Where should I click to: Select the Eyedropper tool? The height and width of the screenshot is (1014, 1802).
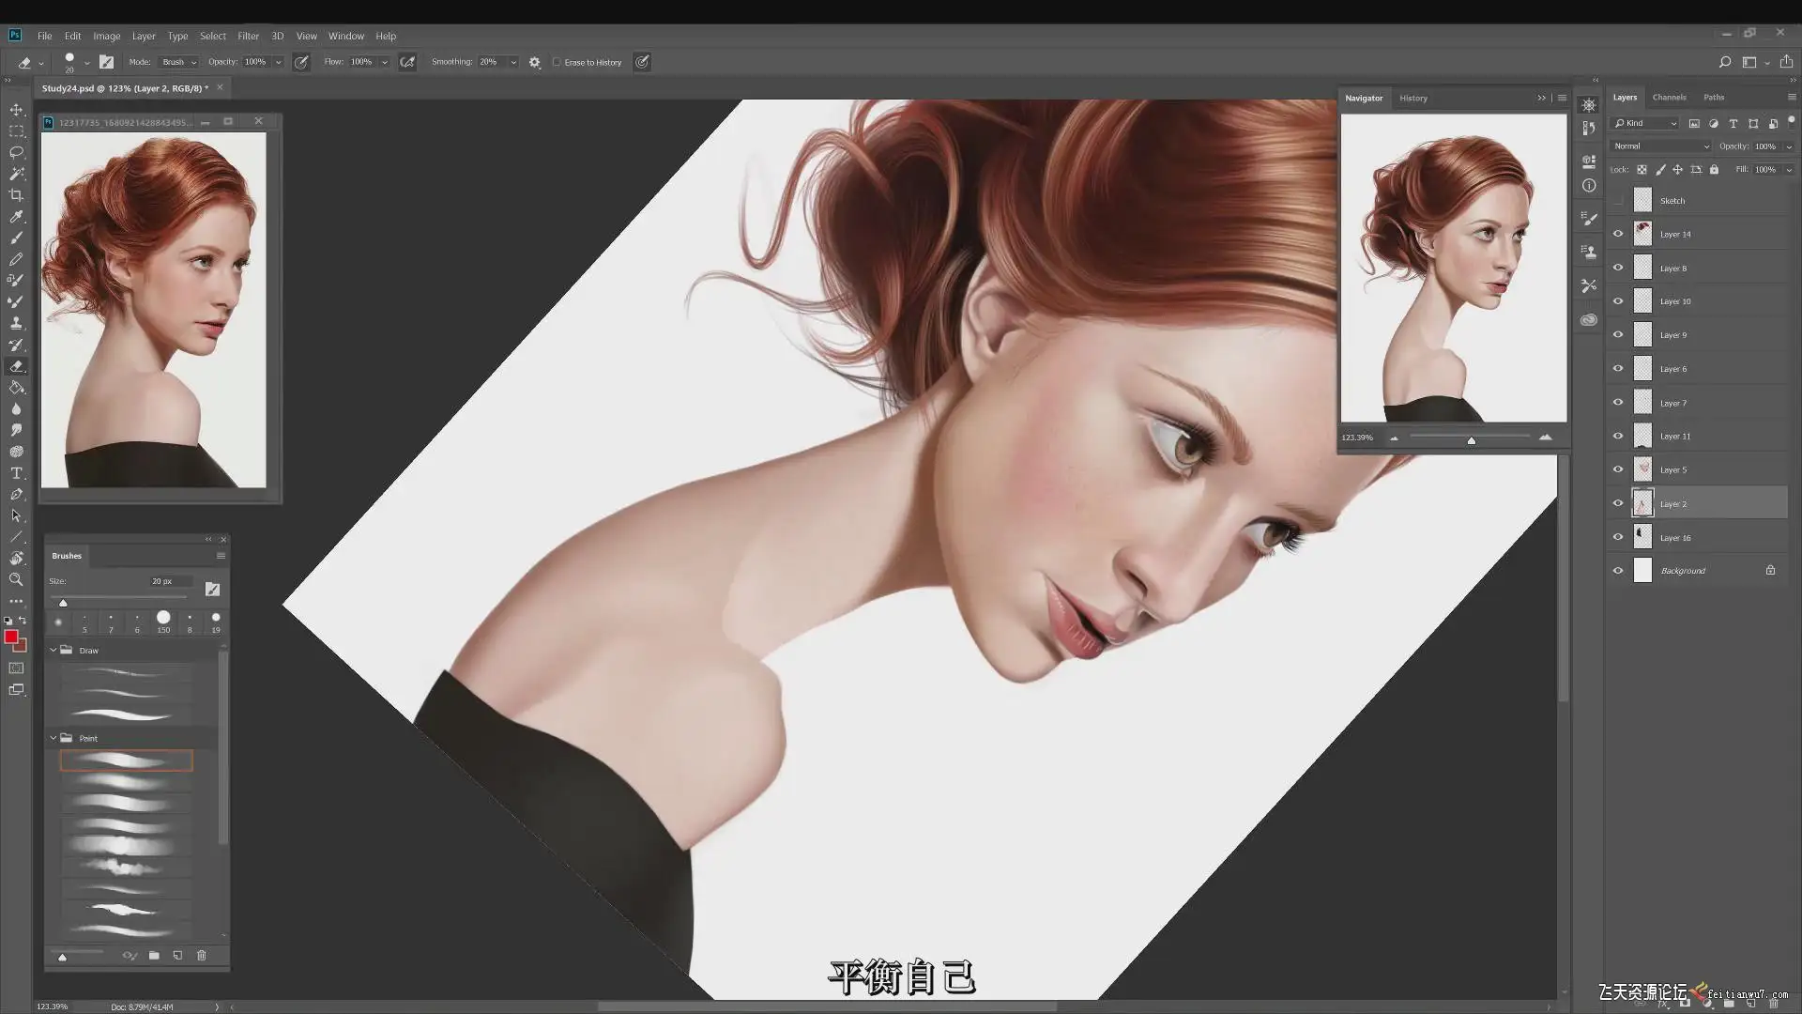(16, 217)
